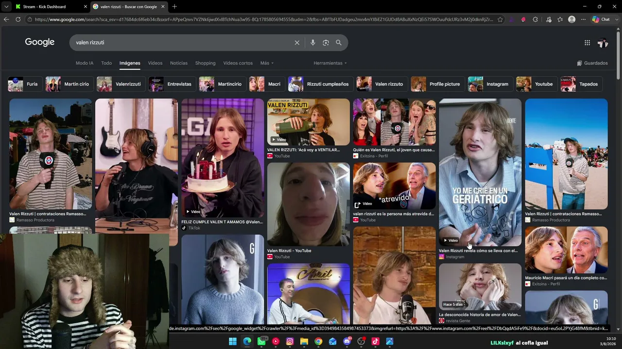Screen dimensions: 622x349
Task: Open the Noticias results tab
Action: pos(179,63)
